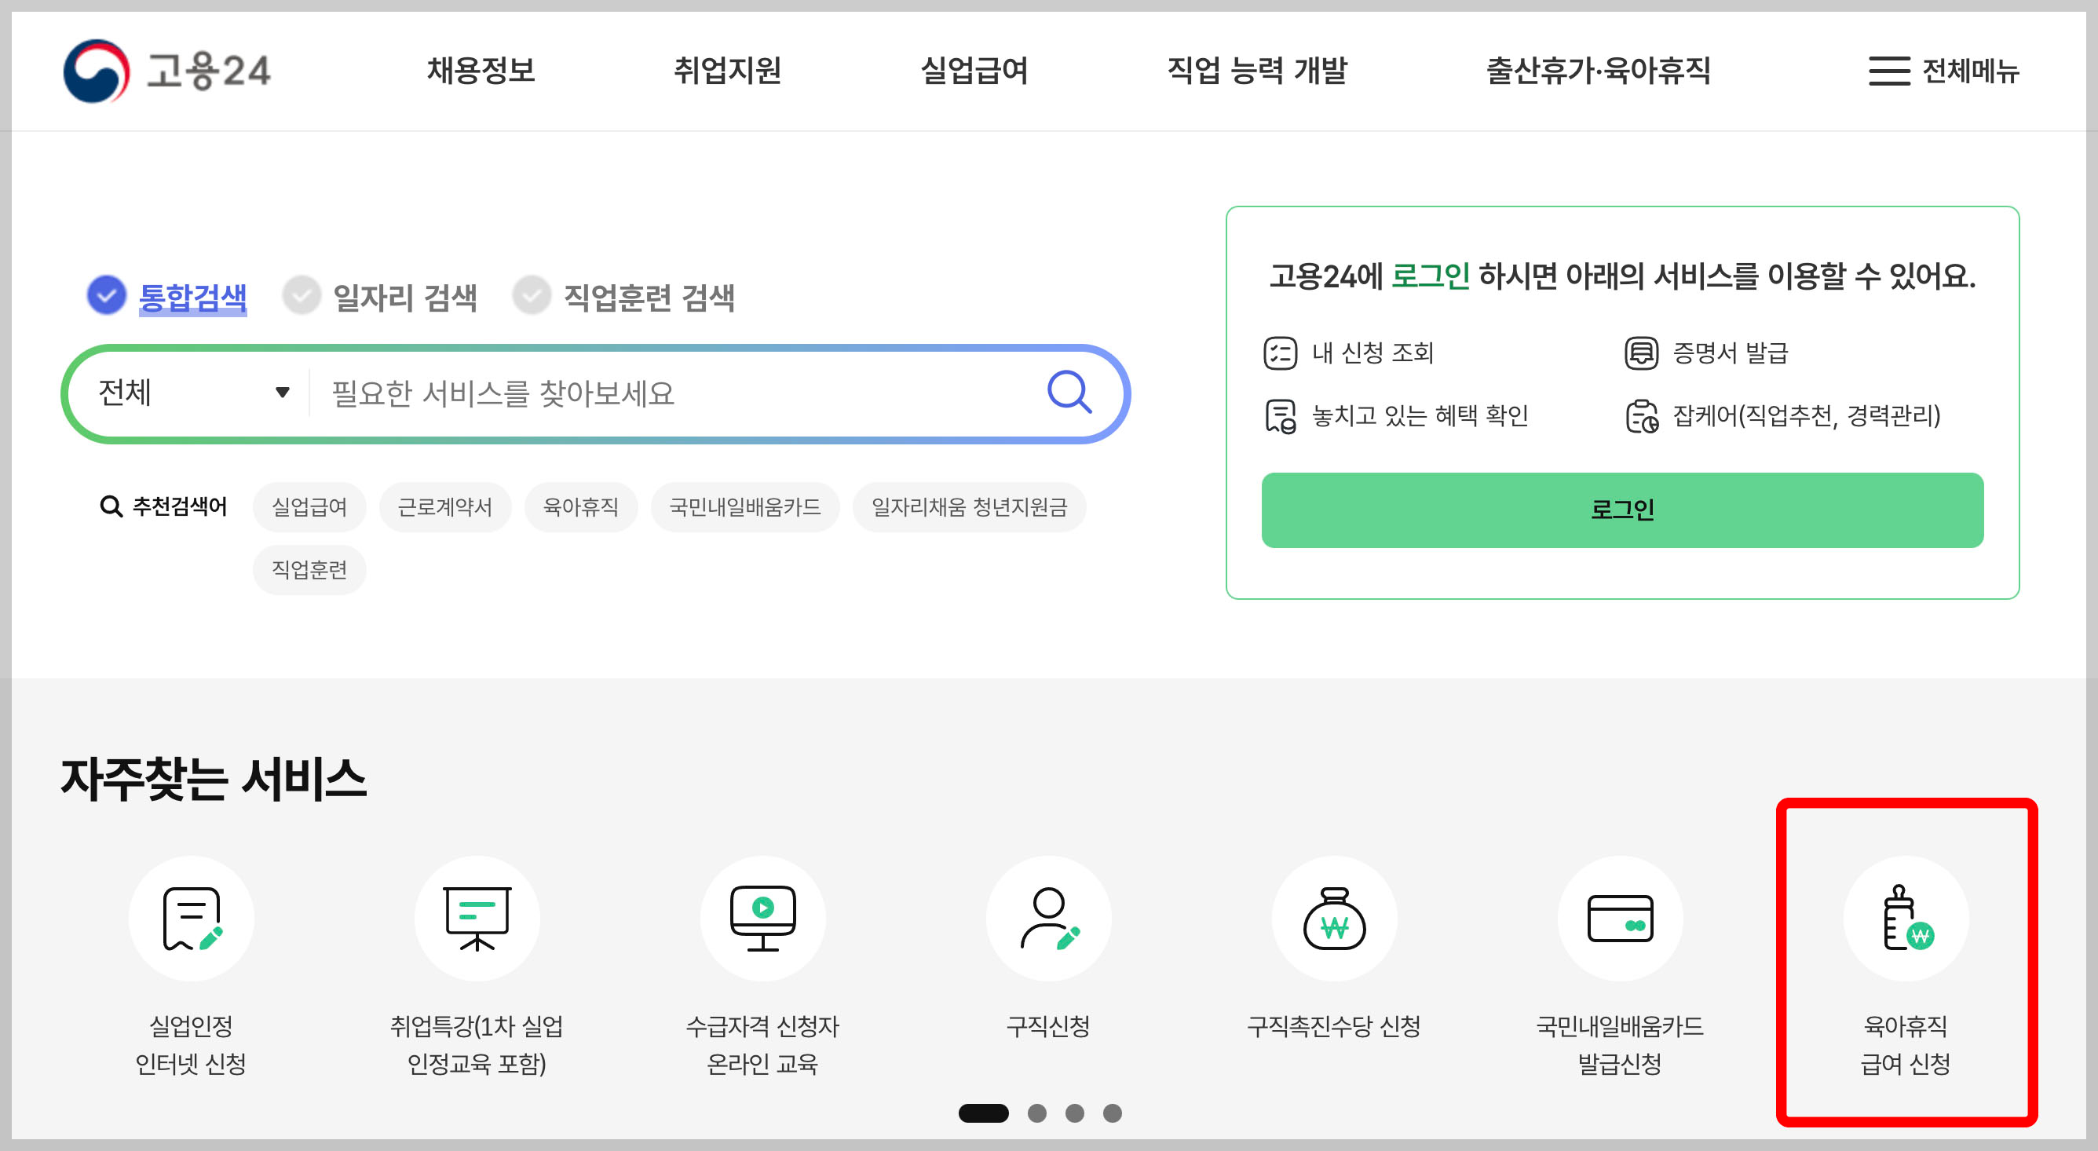Screen dimensions: 2098x1151
Task: Click the green 로그인 link in the heading
Action: [x=1430, y=276]
